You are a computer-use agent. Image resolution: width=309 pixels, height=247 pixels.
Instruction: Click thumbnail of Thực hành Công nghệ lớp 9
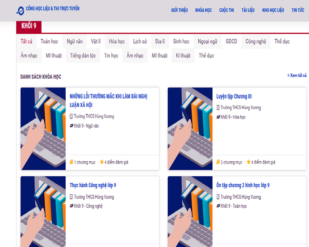(43, 211)
